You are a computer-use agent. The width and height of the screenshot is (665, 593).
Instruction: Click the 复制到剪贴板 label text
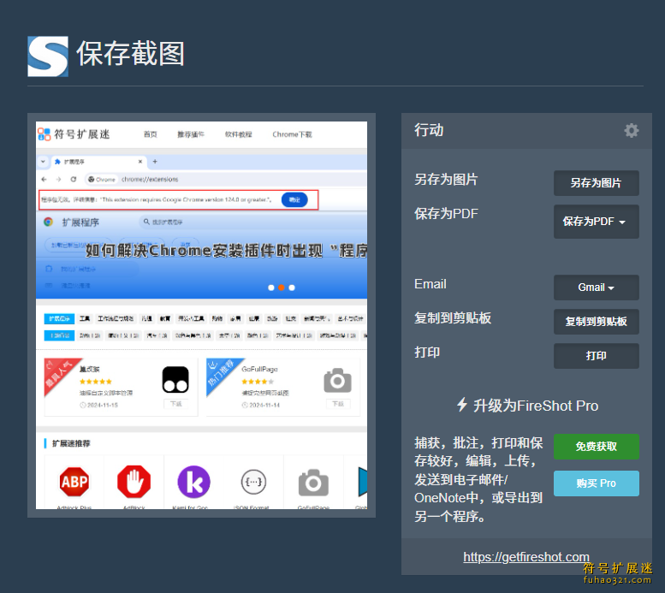[453, 318]
